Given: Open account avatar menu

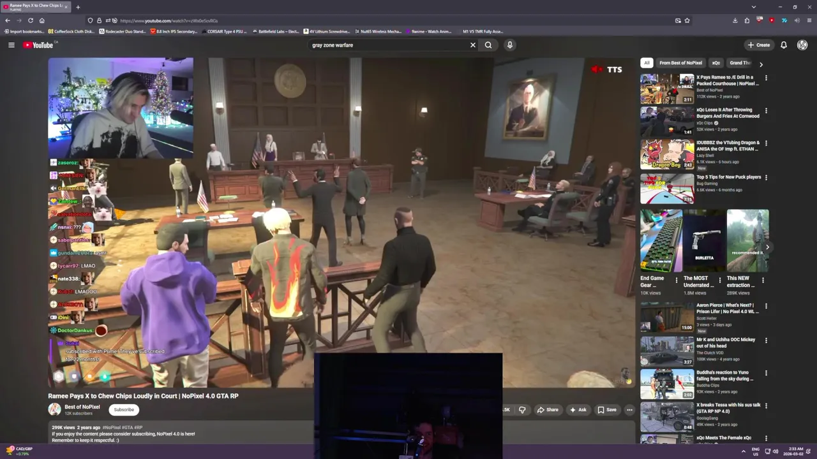Looking at the screenshot, I should [x=802, y=45].
